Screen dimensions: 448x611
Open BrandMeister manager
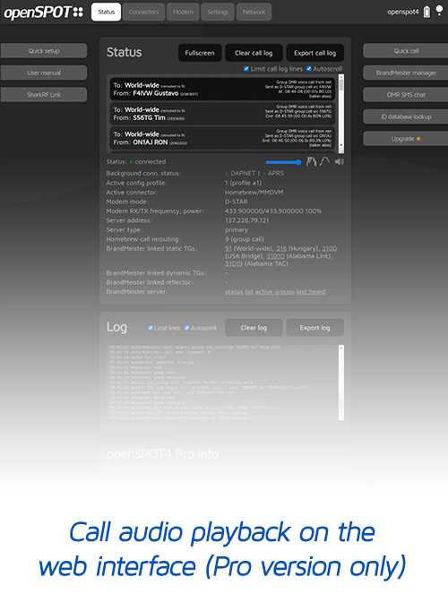tap(406, 73)
